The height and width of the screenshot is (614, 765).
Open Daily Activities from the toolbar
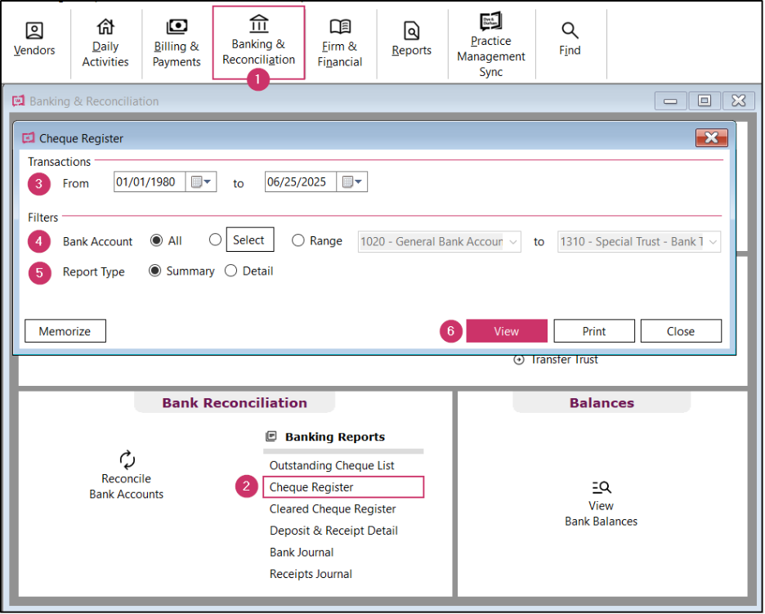[105, 43]
